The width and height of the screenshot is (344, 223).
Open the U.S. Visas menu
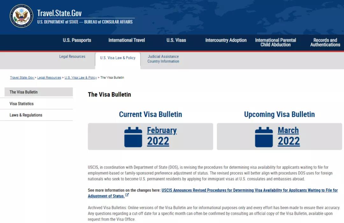pos(176,40)
